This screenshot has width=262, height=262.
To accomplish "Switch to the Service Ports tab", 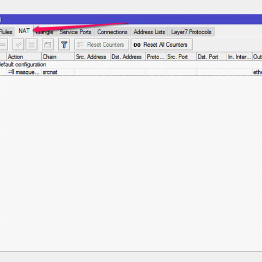I will pyautogui.click(x=75, y=32).
